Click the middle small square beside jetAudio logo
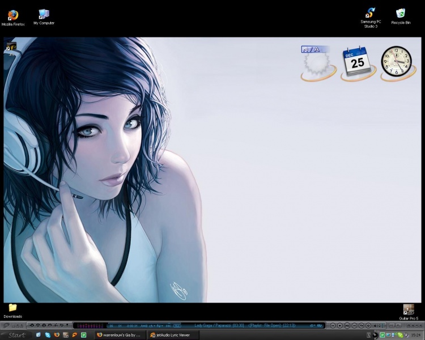425x340 pixels. 18,326
